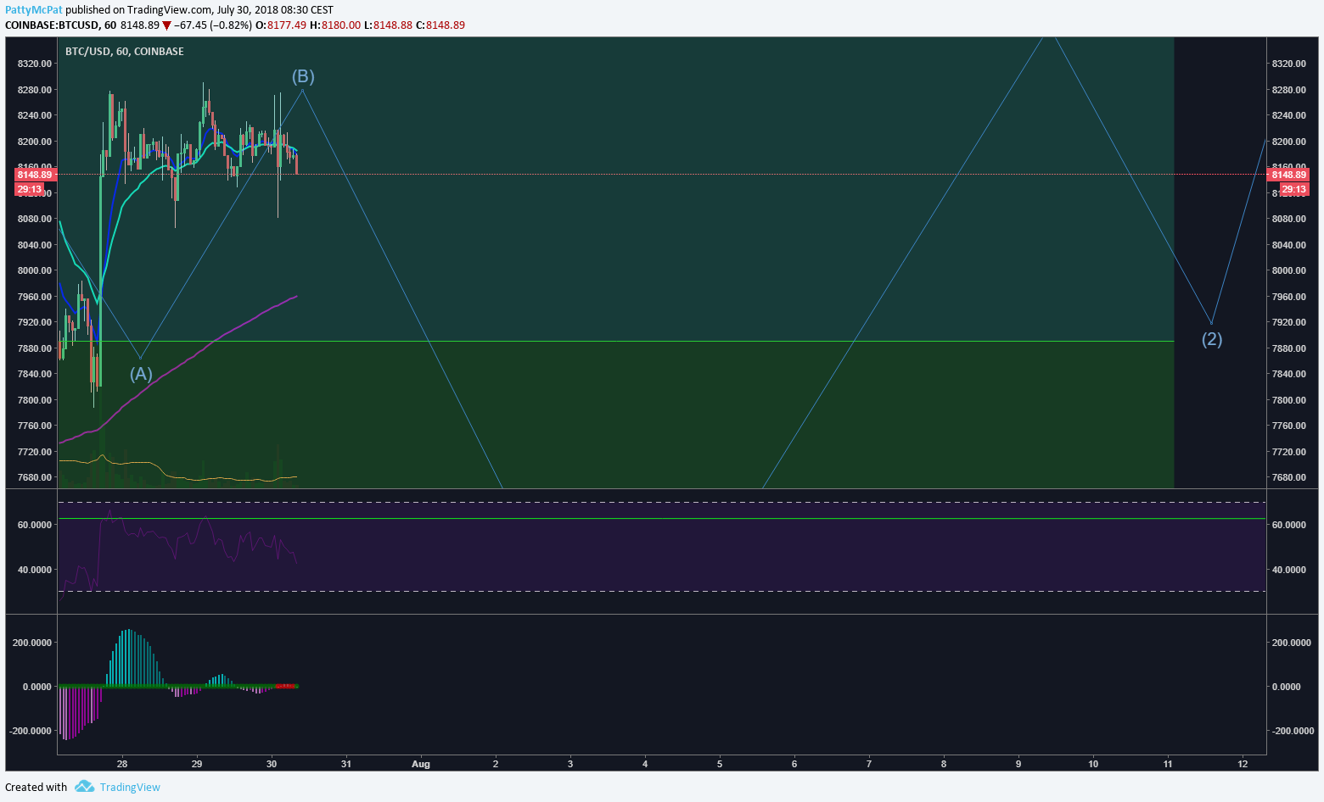The image size is (1324, 802).
Task: Click 40.0000 on the right RSI axis
Action: point(1288,570)
